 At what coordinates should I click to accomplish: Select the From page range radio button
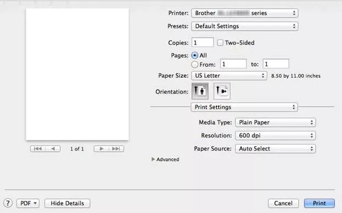coord(194,65)
